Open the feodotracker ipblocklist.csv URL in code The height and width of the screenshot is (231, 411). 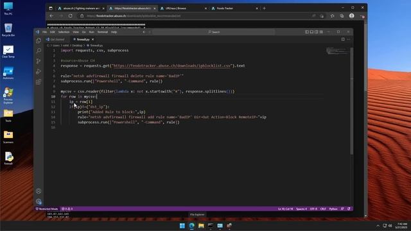pos(172,65)
